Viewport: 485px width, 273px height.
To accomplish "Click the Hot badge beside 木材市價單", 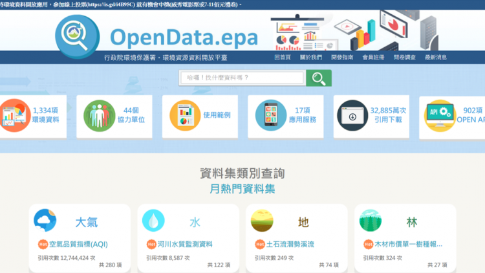I will pyautogui.click(x=369, y=245).
